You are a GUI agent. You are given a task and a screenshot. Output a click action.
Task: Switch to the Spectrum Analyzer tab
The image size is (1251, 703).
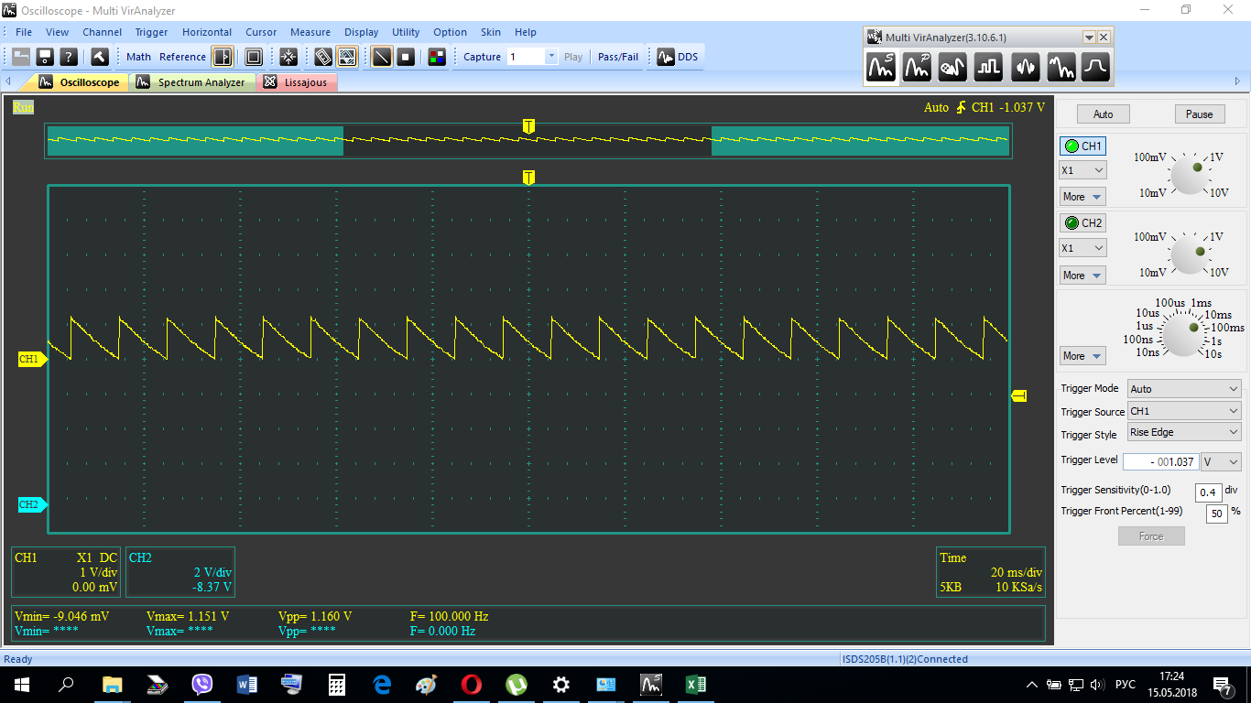coord(200,82)
